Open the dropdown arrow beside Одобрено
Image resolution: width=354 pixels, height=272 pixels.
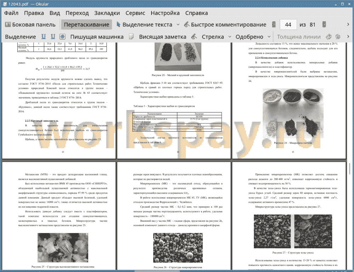pyautogui.click(x=269, y=37)
